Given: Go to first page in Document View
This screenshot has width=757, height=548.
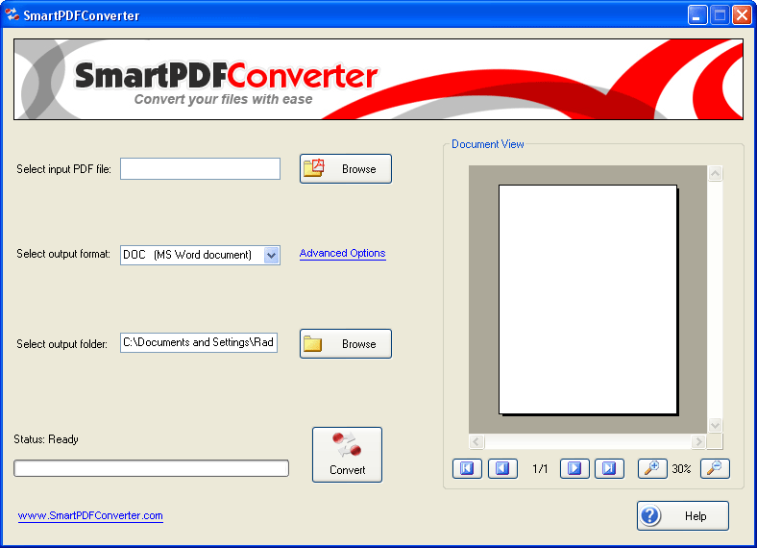Looking at the screenshot, I should pos(467,468).
